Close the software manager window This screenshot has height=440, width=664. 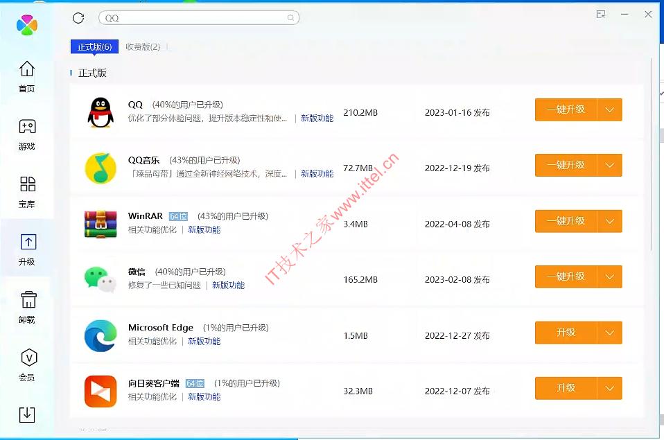tap(648, 15)
